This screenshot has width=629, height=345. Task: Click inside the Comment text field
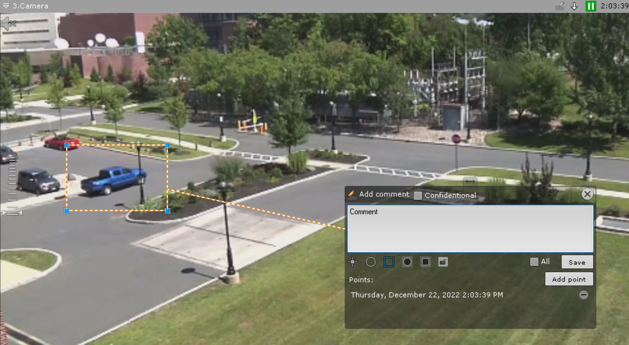470,229
